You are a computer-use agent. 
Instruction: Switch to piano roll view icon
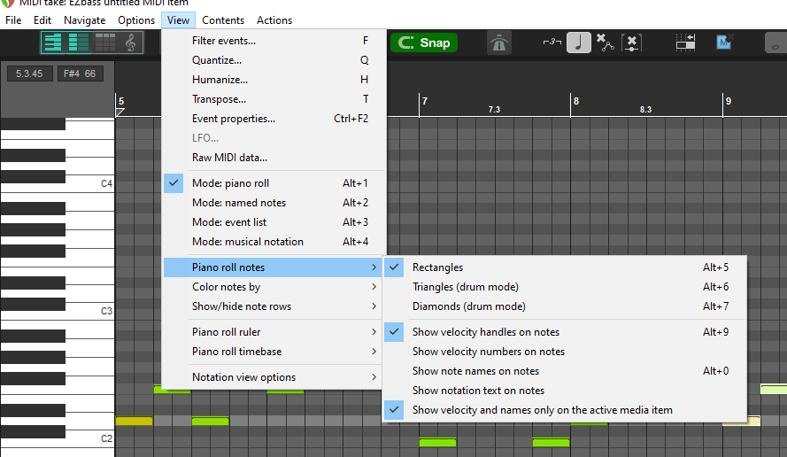coord(54,43)
